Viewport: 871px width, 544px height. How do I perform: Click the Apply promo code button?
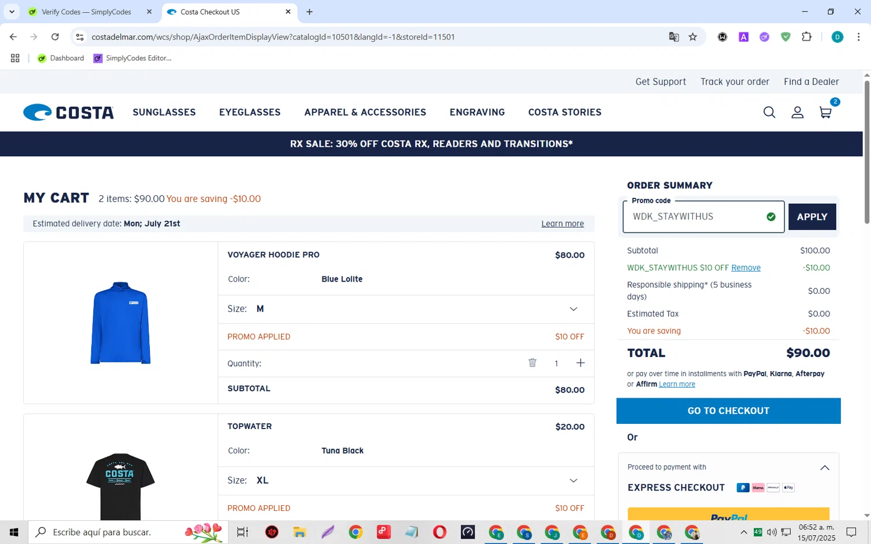click(812, 217)
